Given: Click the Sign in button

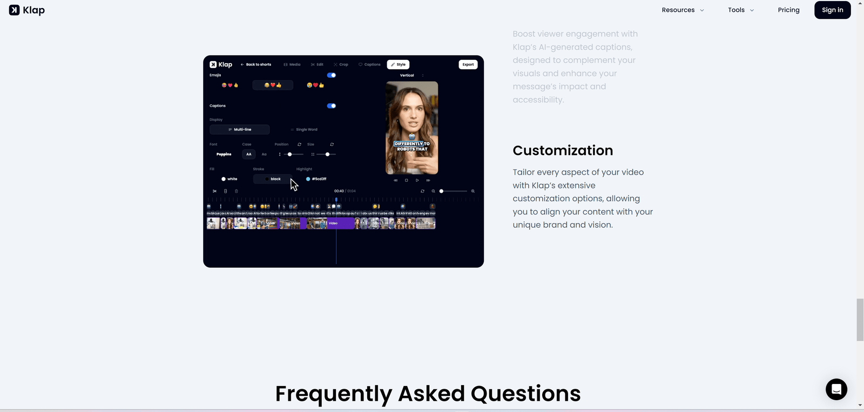Looking at the screenshot, I should 832,10.
